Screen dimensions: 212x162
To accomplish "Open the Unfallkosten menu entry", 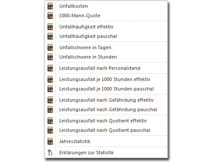I will pos(74,6).
